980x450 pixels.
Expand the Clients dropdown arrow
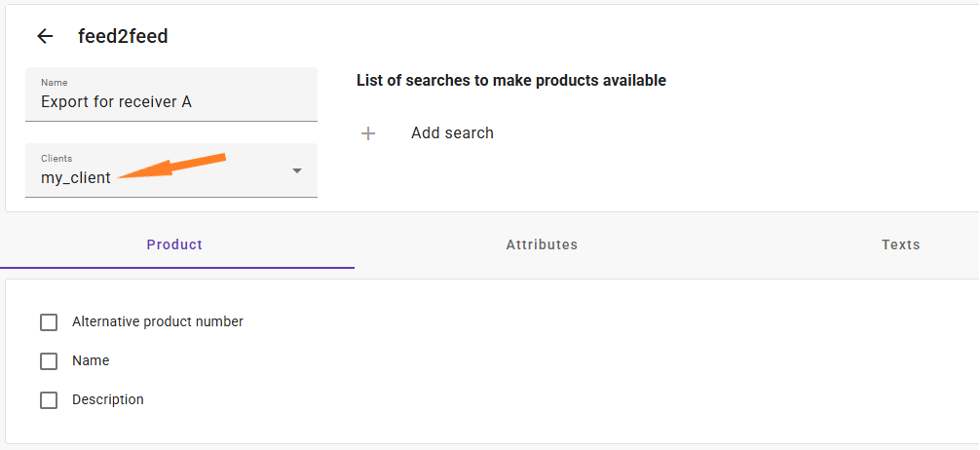click(297, 170)
